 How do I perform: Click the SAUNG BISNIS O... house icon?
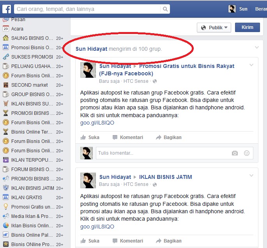5,38
